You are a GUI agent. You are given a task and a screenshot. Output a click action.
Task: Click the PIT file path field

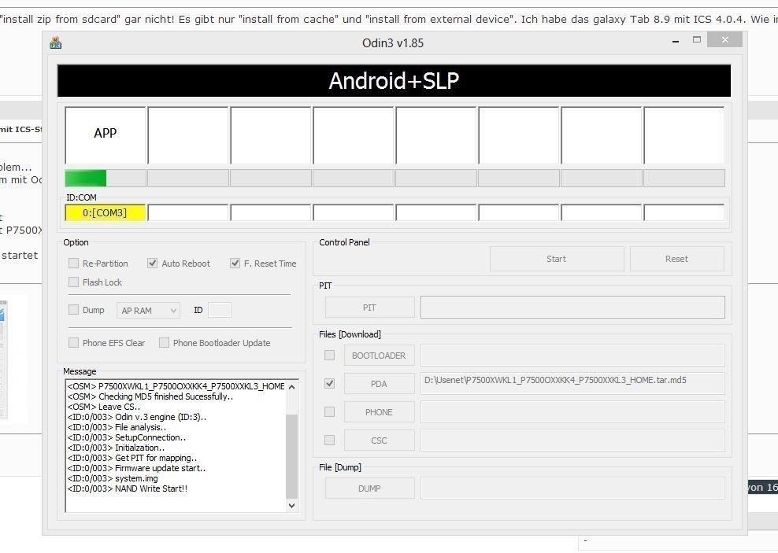point(572,308)
